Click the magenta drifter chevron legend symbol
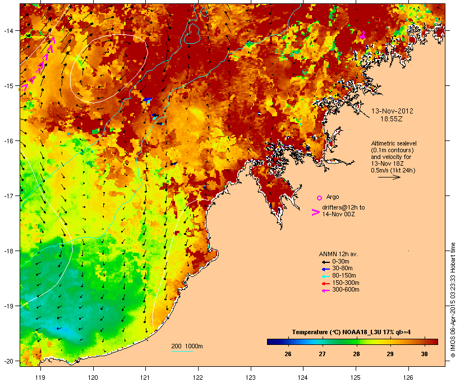Image resolution: width=460 pixels, height=382 pixels. pyautogui.click(x=315, y=212)
